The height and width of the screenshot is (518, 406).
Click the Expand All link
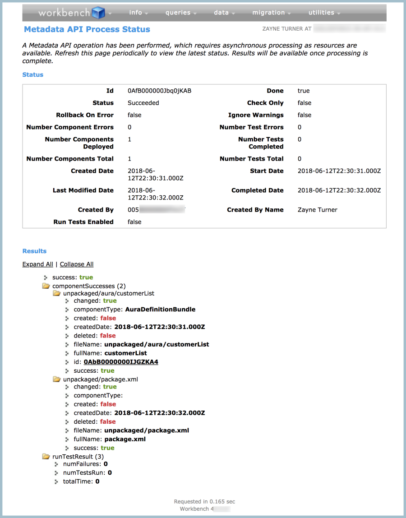[37, 264]
